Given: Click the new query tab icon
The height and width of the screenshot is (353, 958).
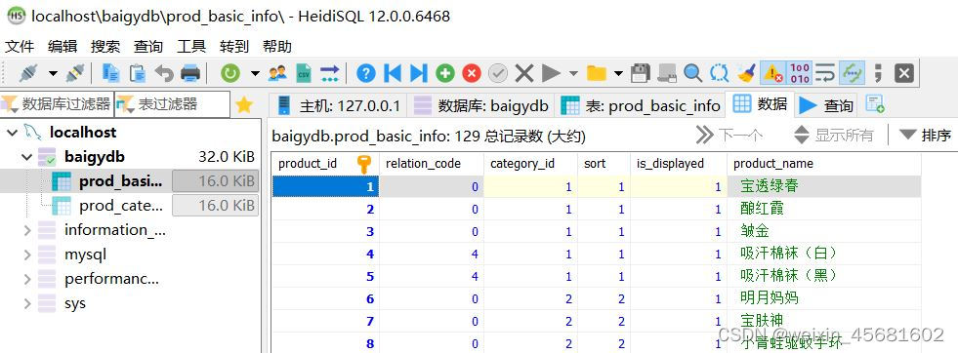Looking at the screenshot, I should (875, 105).
